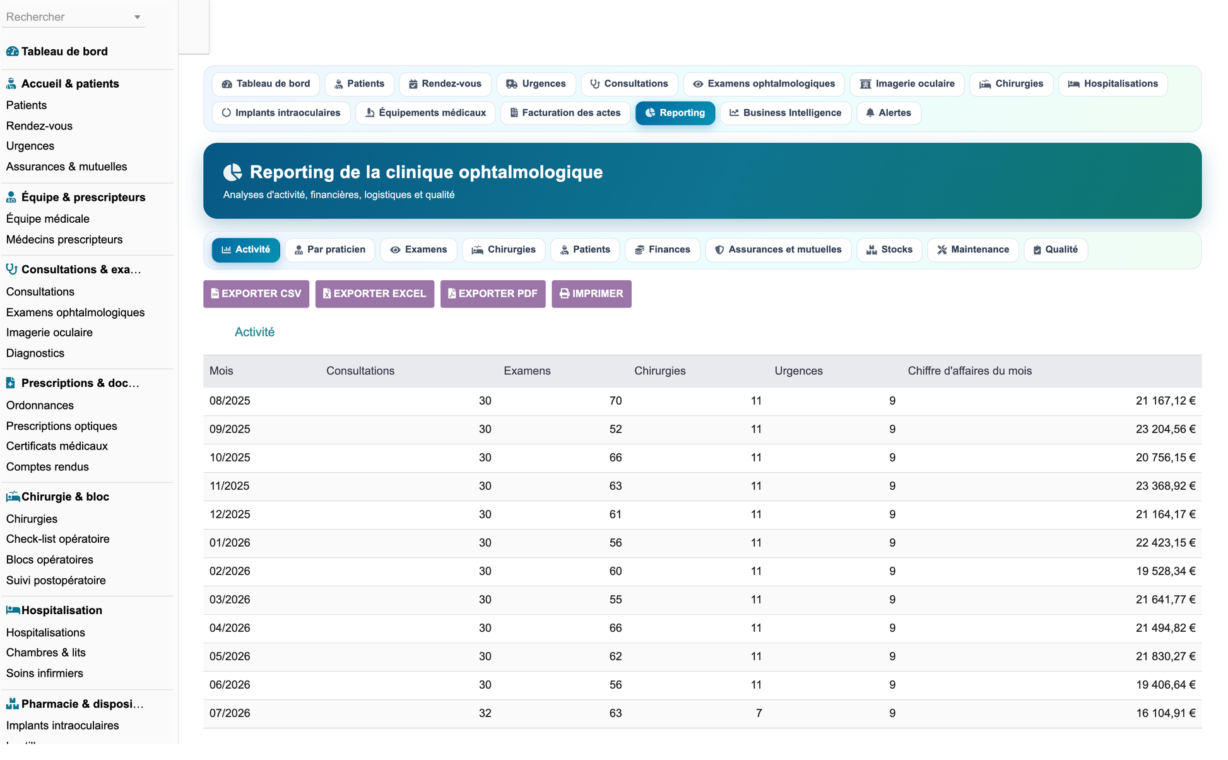Screen dimensions: 1228x760
Task: Open Soins infirmiers in sidebar
Action: tap(45, 674)
